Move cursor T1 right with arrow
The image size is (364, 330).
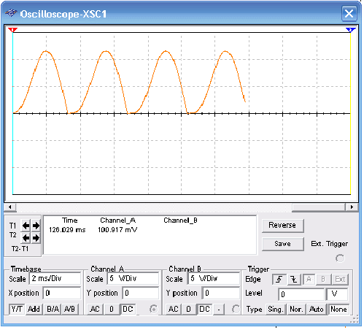(36, 226)
